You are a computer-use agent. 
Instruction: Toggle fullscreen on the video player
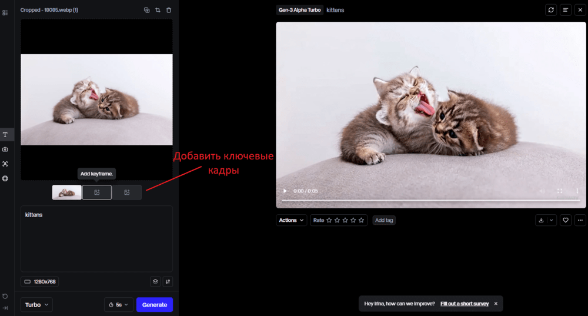pos(560,191)
